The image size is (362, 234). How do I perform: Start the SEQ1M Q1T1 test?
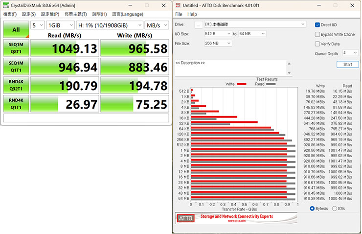tap(16, 67)
